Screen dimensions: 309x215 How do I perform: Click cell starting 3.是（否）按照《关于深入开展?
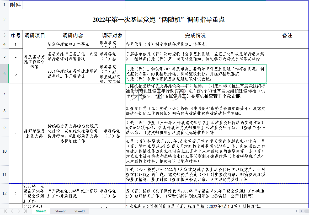[195, 127]
